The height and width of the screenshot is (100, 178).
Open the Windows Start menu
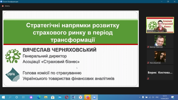tap(3, 97)
